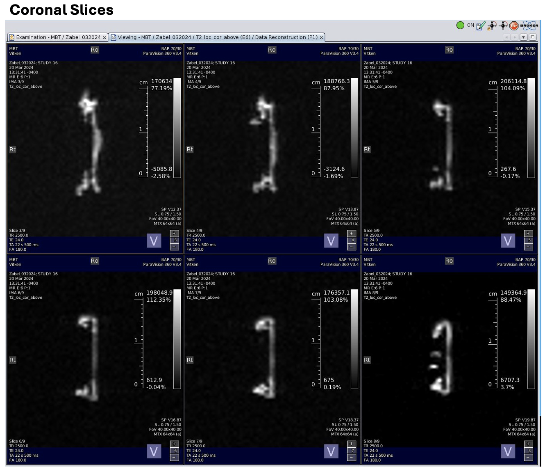Click slice number field showing 6

click(x=175, y=451)
